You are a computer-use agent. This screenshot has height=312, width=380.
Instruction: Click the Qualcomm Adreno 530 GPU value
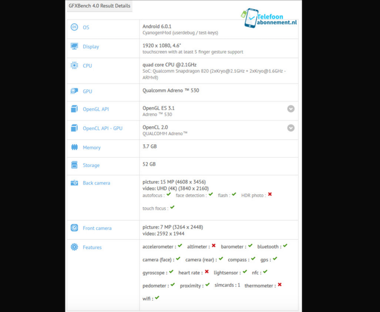point(171,91)
